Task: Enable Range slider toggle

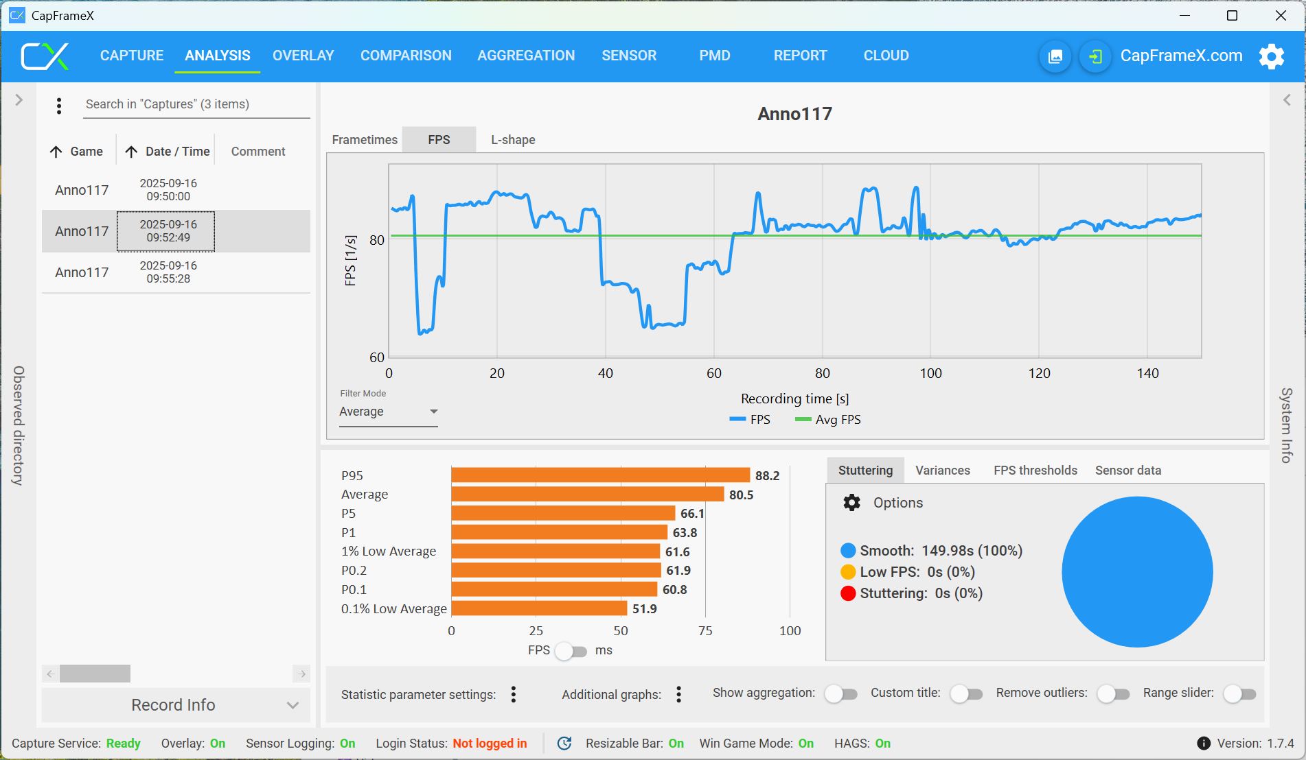Action: (1239, 693)
